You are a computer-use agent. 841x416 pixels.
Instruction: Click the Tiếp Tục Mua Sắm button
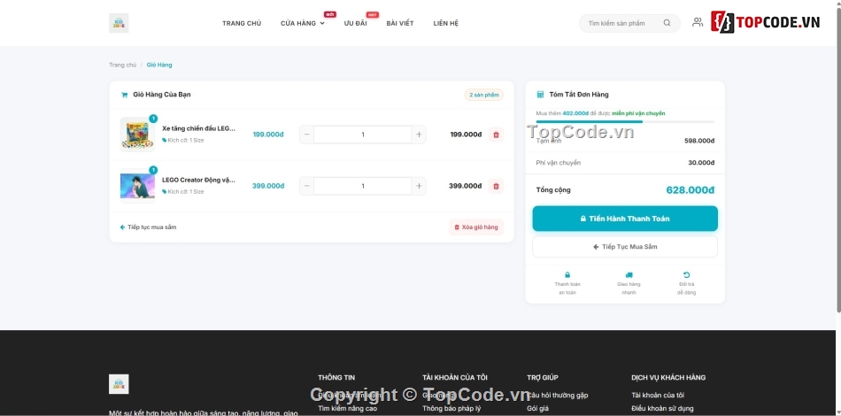point(625,247)
